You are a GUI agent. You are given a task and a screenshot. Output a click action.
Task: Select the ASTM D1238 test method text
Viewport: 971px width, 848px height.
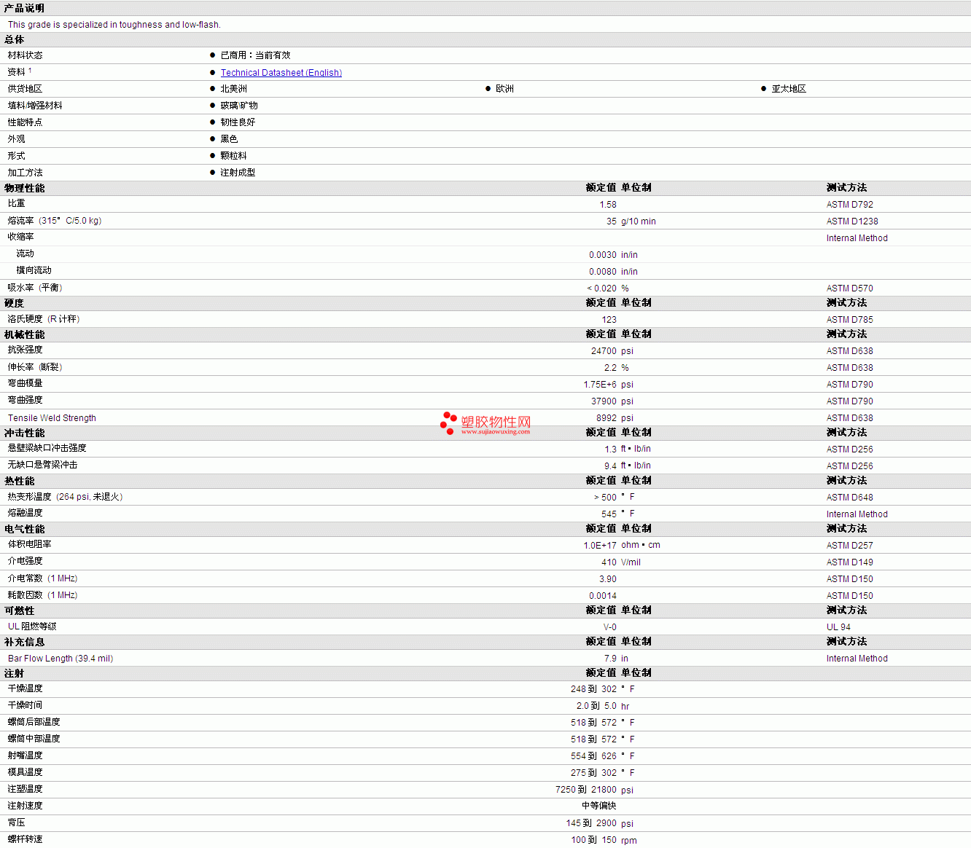[x=852, y=221]
